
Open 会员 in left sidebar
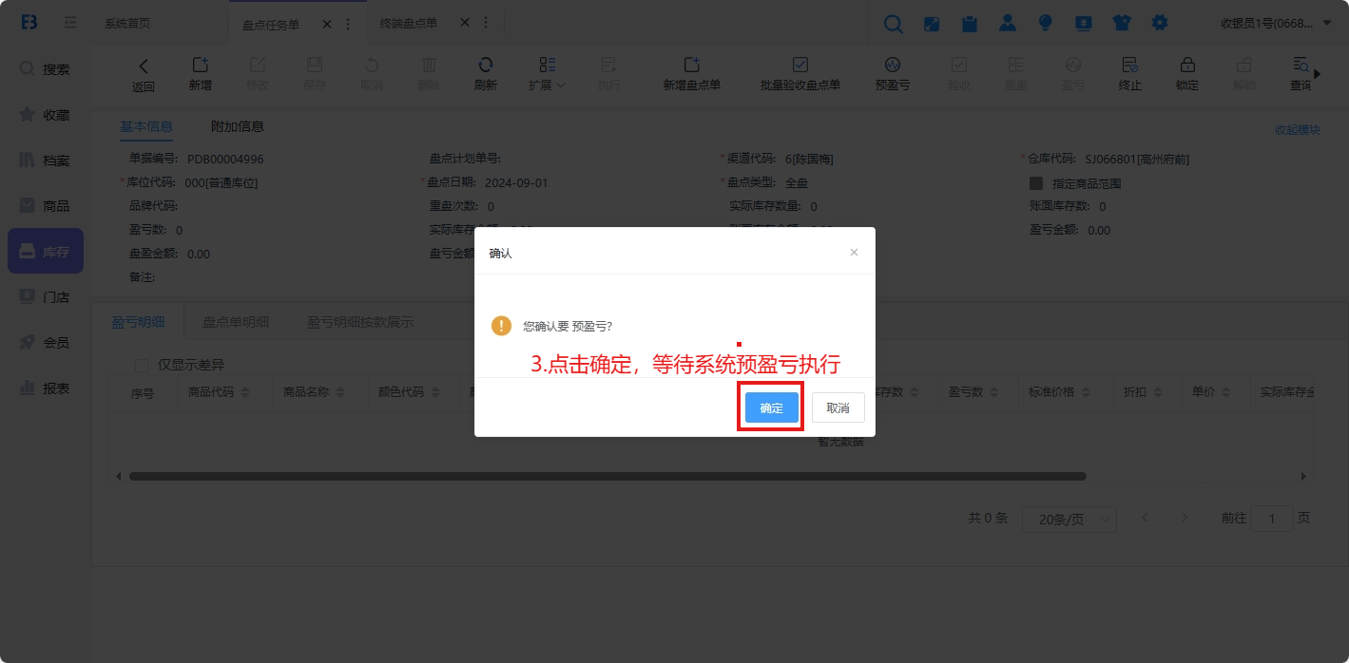tap(46, 343)
